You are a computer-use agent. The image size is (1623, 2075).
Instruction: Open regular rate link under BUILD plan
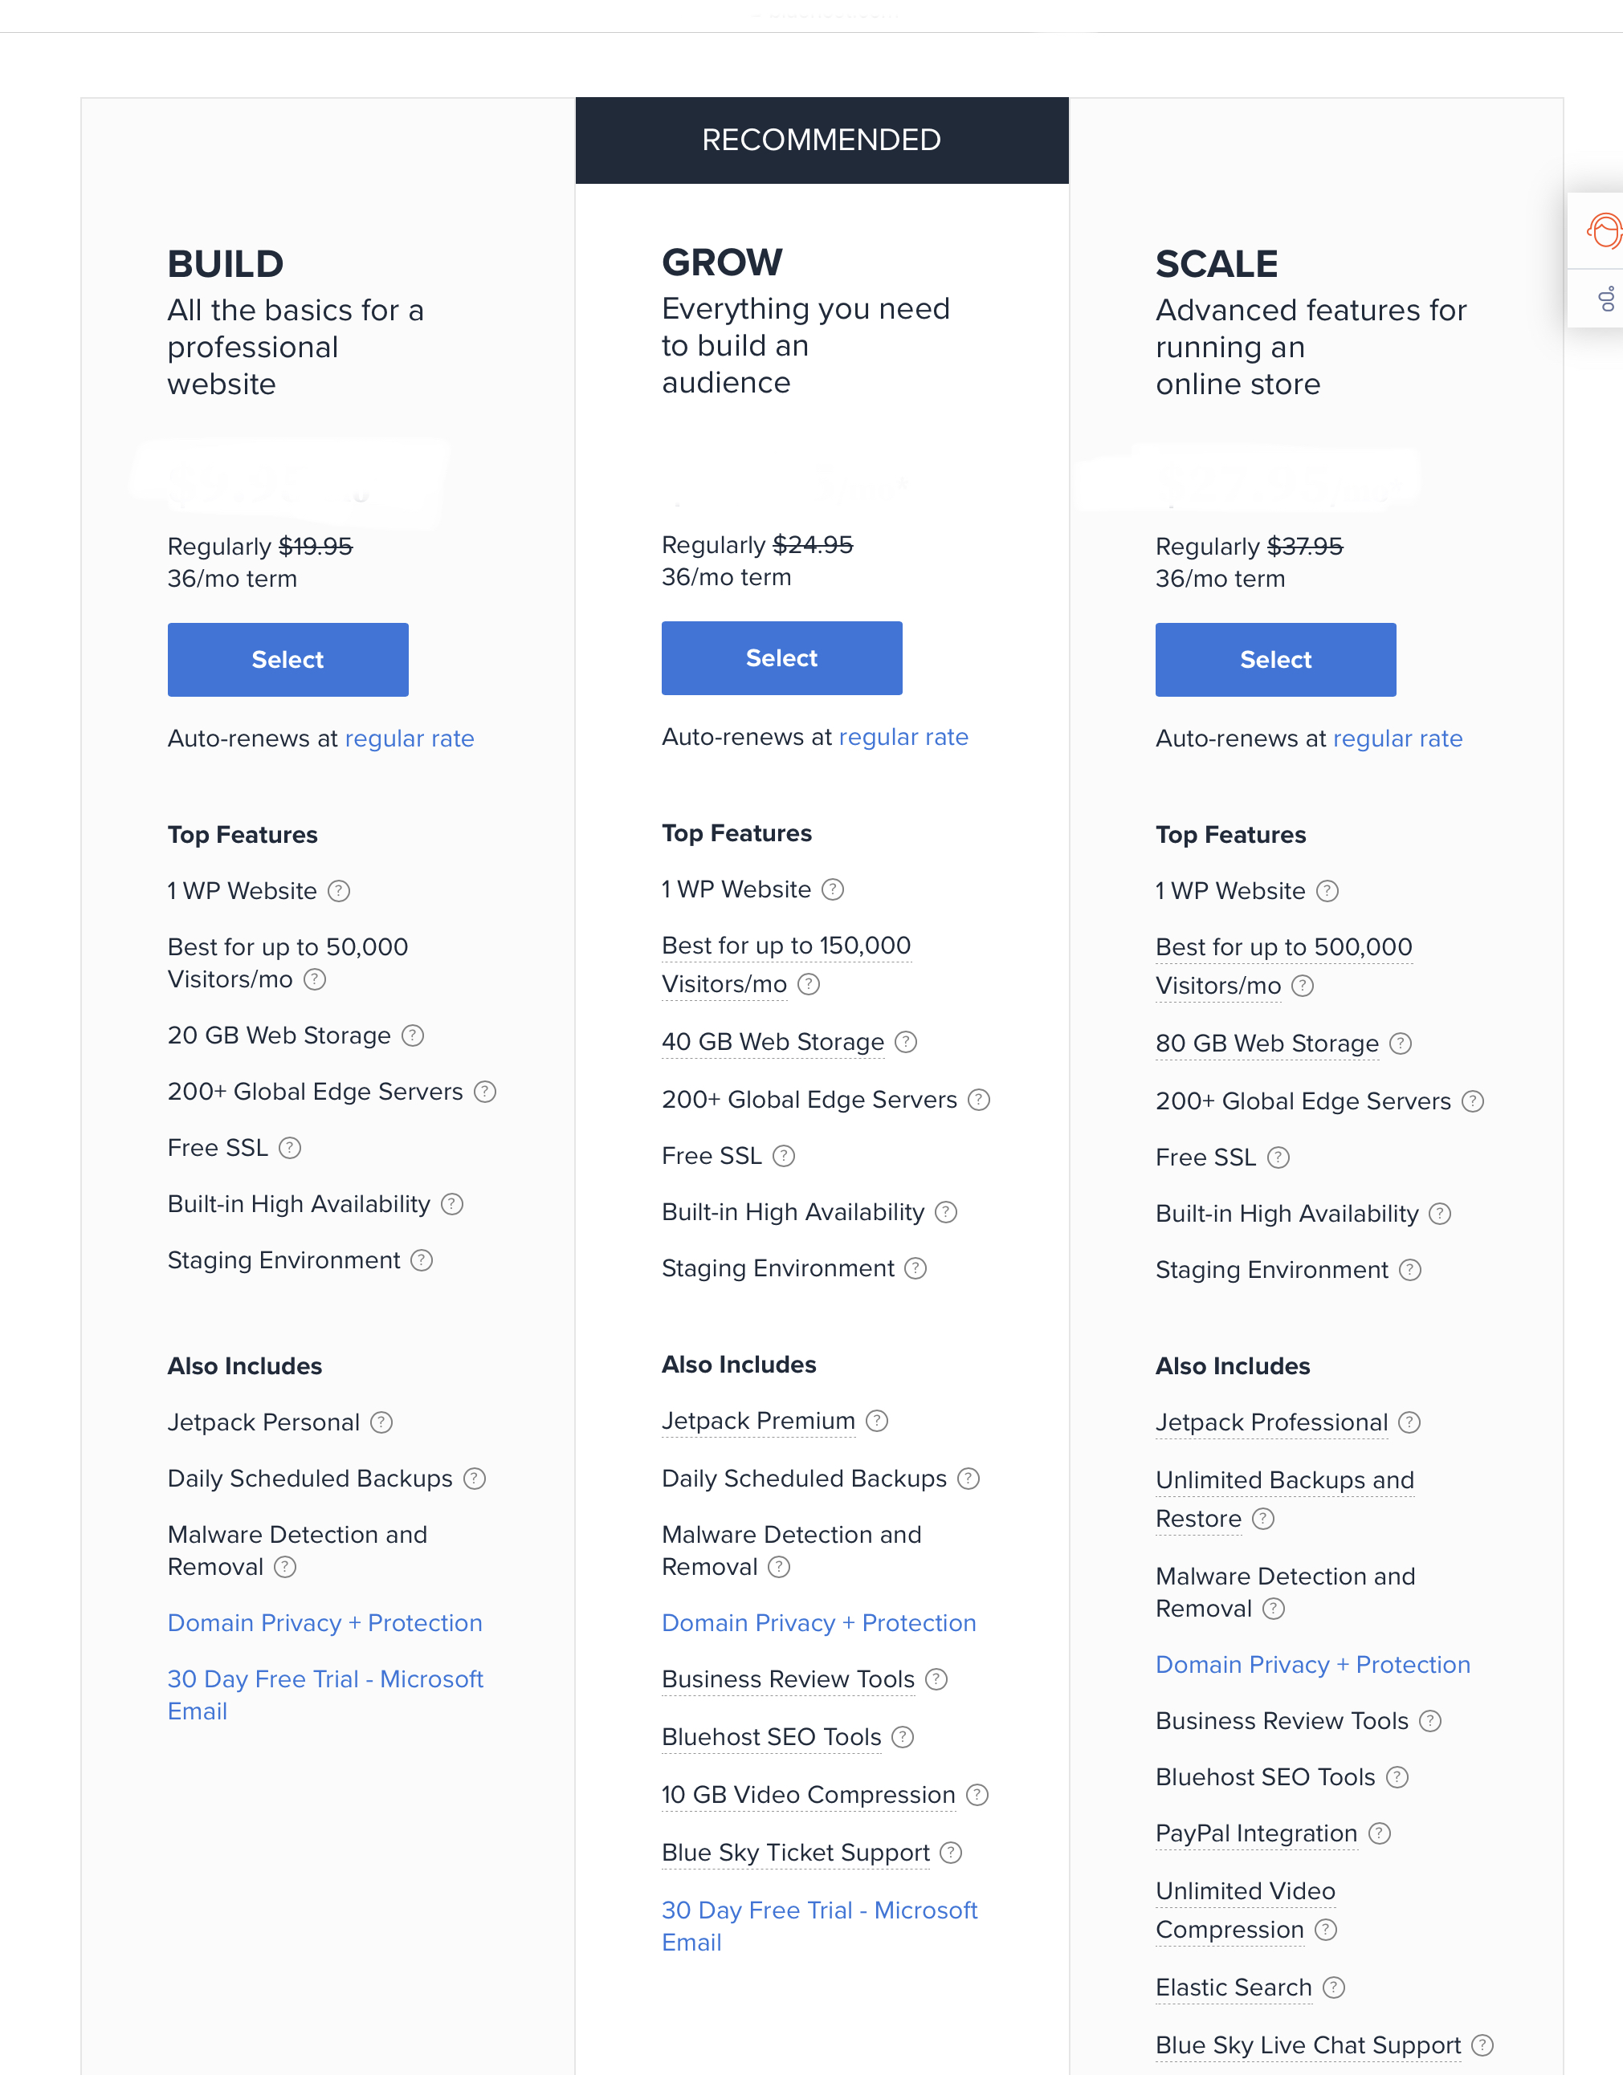(409, 739)
